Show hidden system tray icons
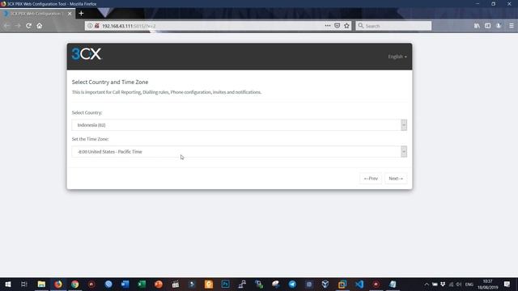 [427, 285]
